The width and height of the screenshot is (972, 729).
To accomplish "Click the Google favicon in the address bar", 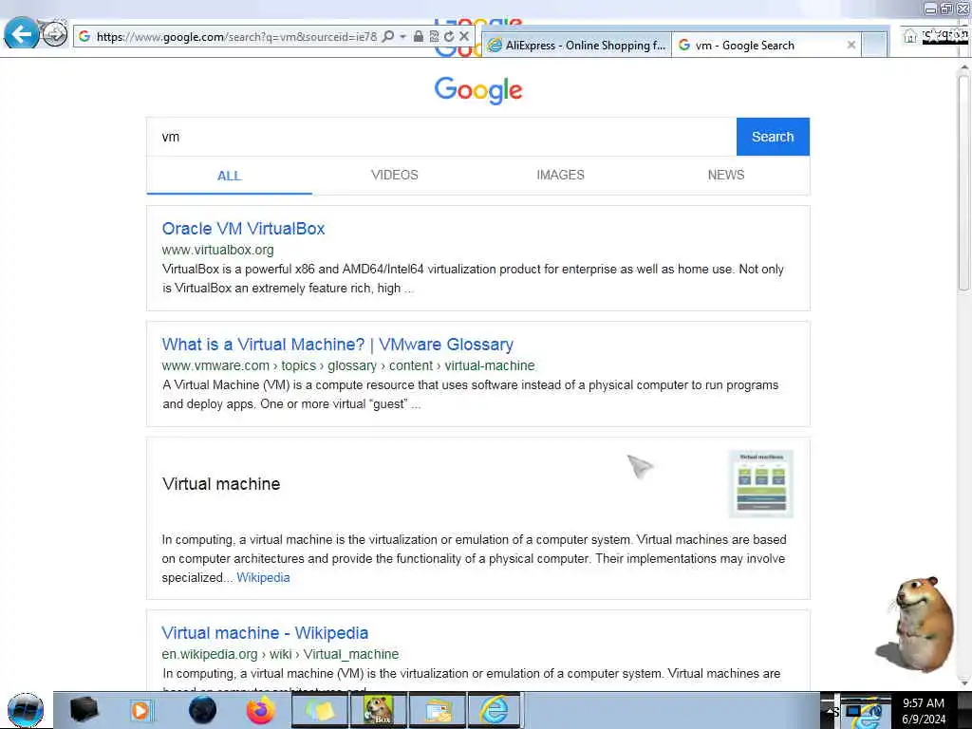I will [x=84, y=37].
